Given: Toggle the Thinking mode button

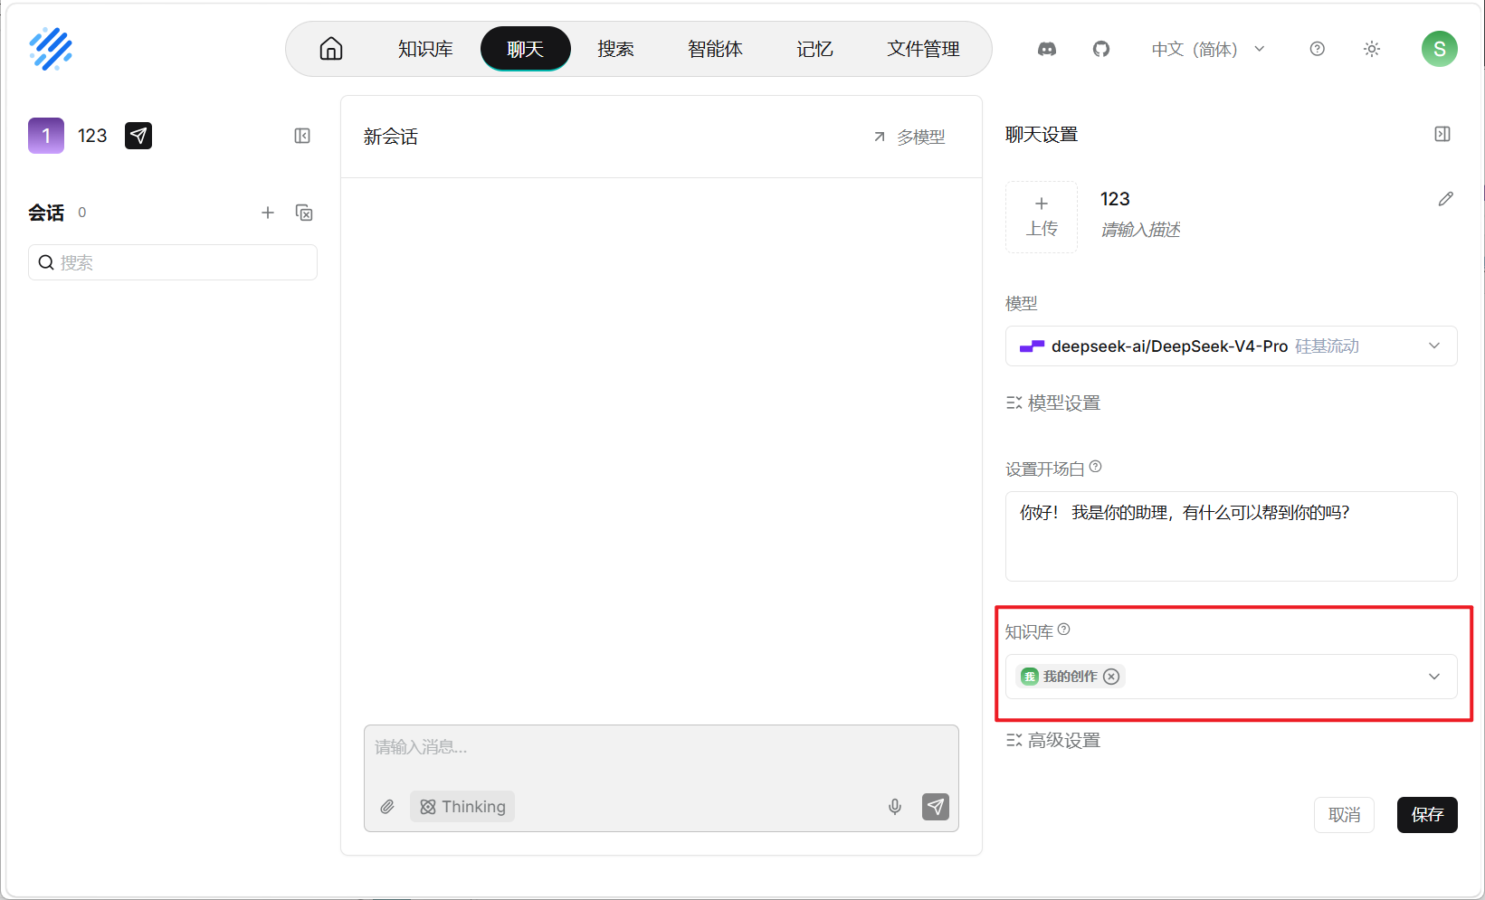Looking at the screenshot, I should [x=462, y=807].
